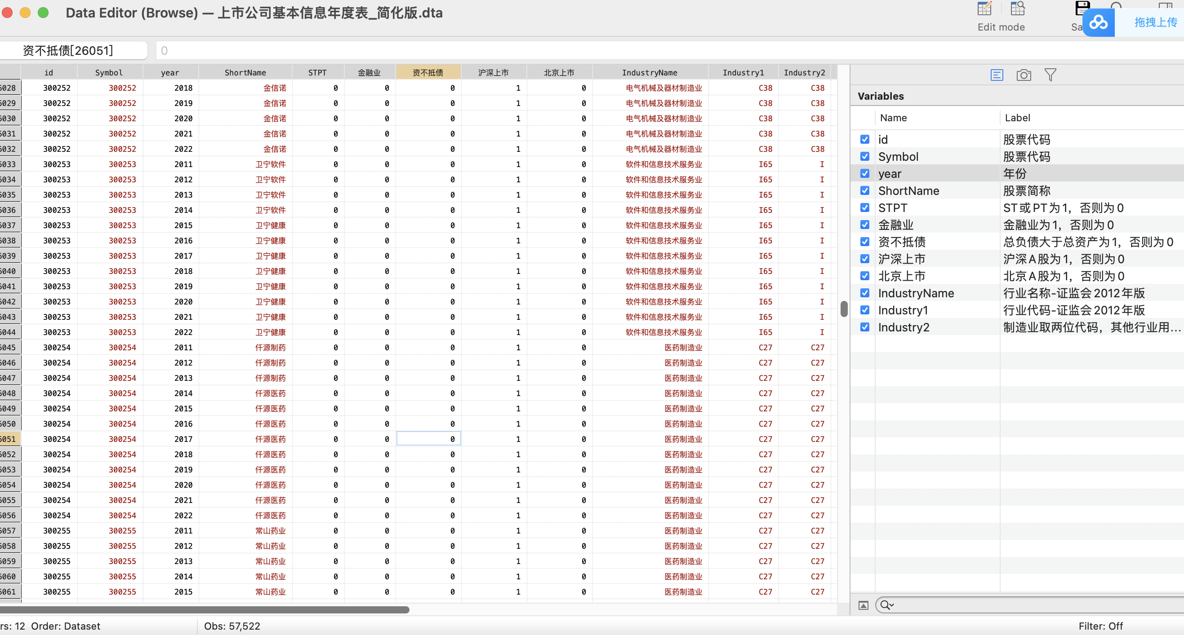Uncheck the STPT variable checkbox

pyautogui.click(x=864, y=207)
